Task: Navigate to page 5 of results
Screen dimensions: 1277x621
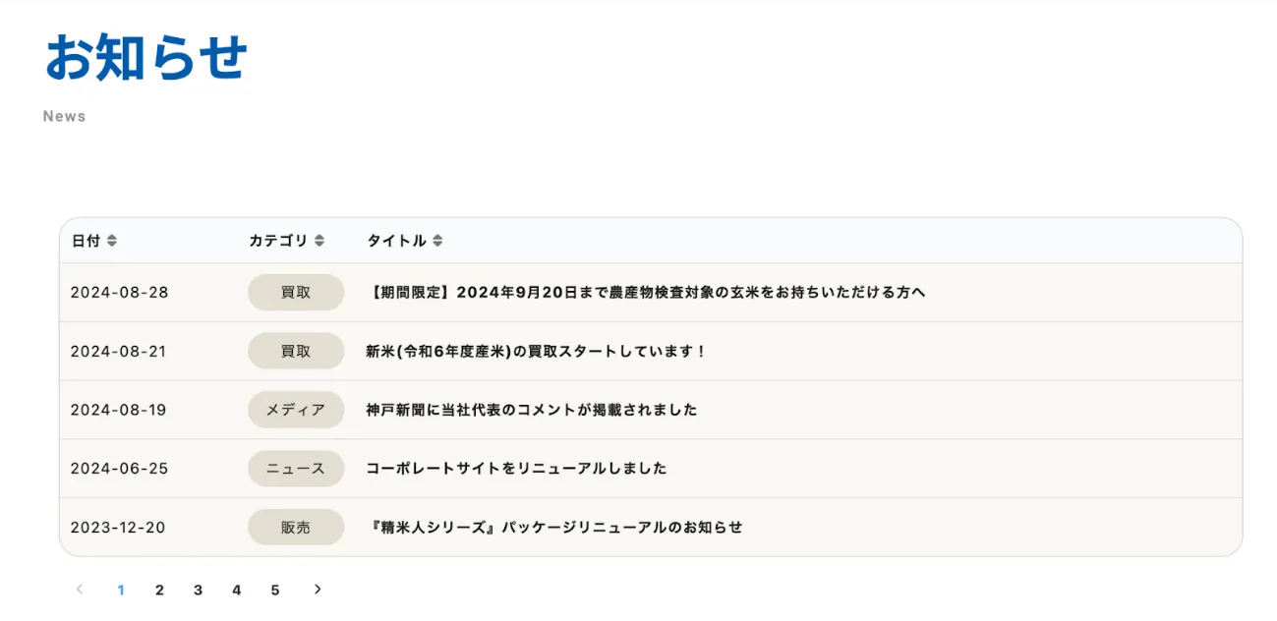Action: click(275, 591)
